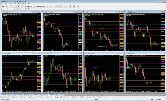Open the Data Window panel
Image resolution: width=167 pixels, height=101 pixels.
[14, 6]
